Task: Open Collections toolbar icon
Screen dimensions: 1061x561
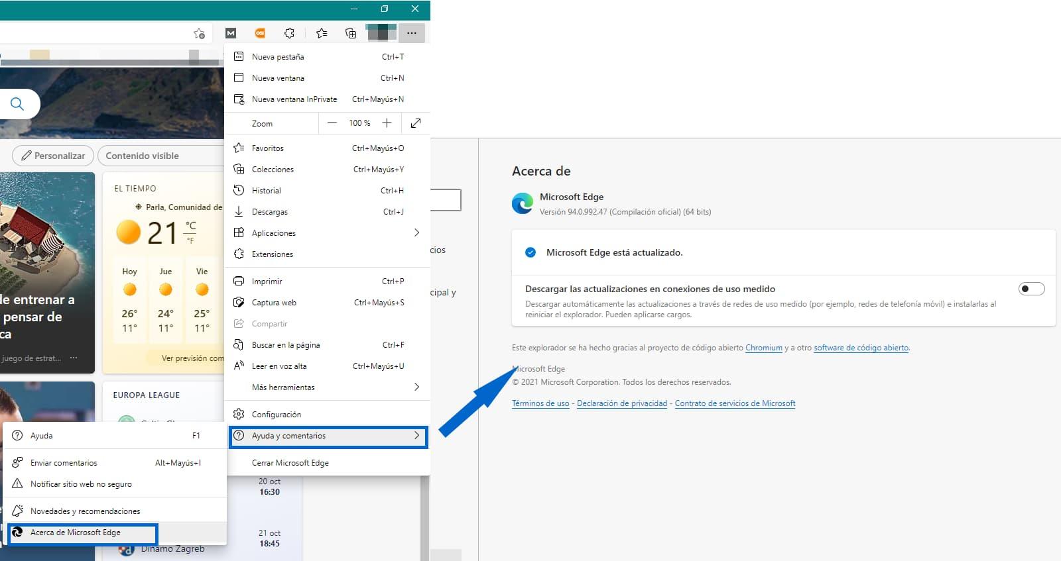Action: pyautogui.click(x=351, y=33)
